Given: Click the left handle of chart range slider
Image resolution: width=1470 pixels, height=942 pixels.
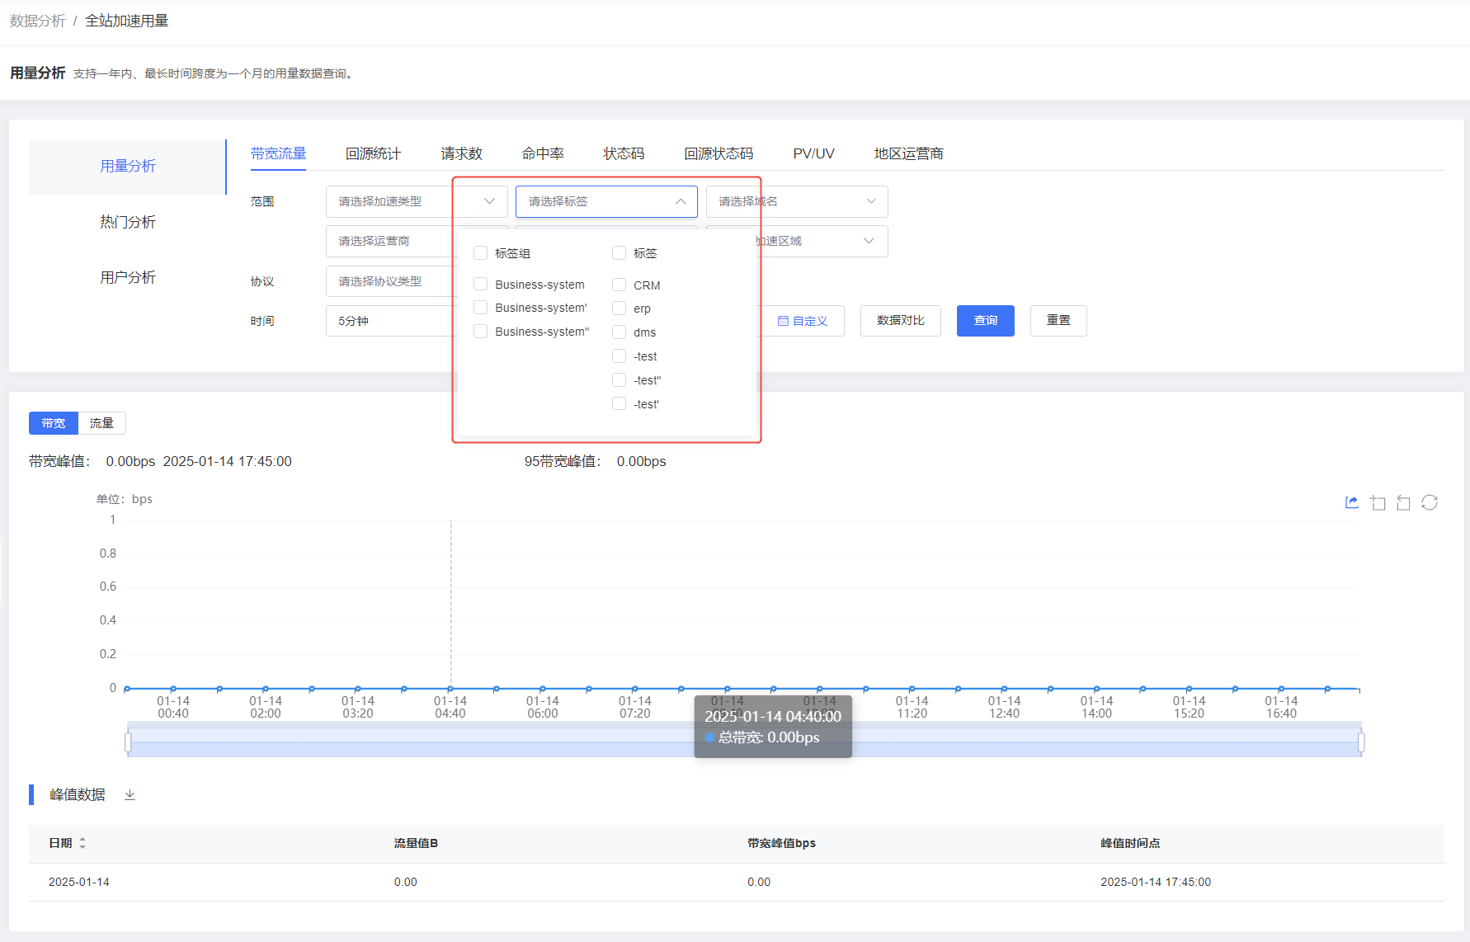Looking at the screenshot, I should click(x=128, y=742).
